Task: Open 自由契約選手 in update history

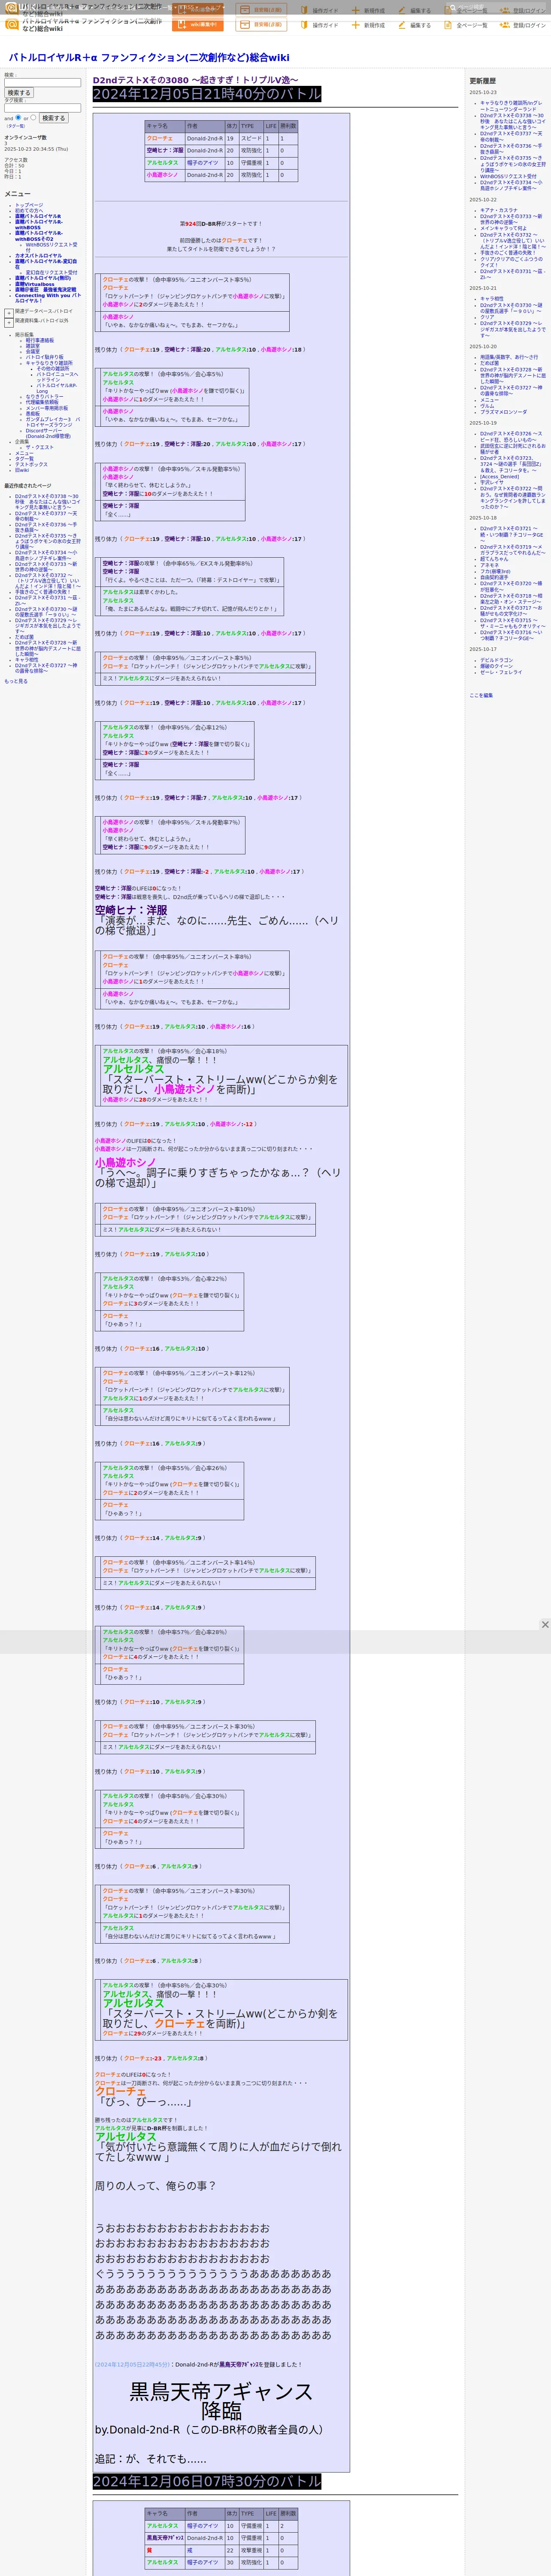Action: coord(494,577)
